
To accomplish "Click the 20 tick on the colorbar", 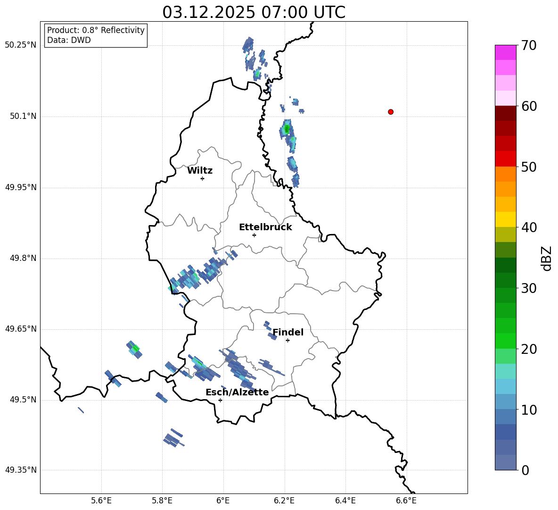I will point(529,349).
